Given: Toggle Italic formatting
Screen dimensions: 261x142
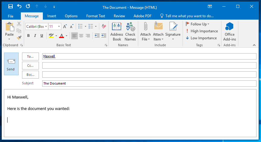Looking at the screenshot, I should [35, 36].
